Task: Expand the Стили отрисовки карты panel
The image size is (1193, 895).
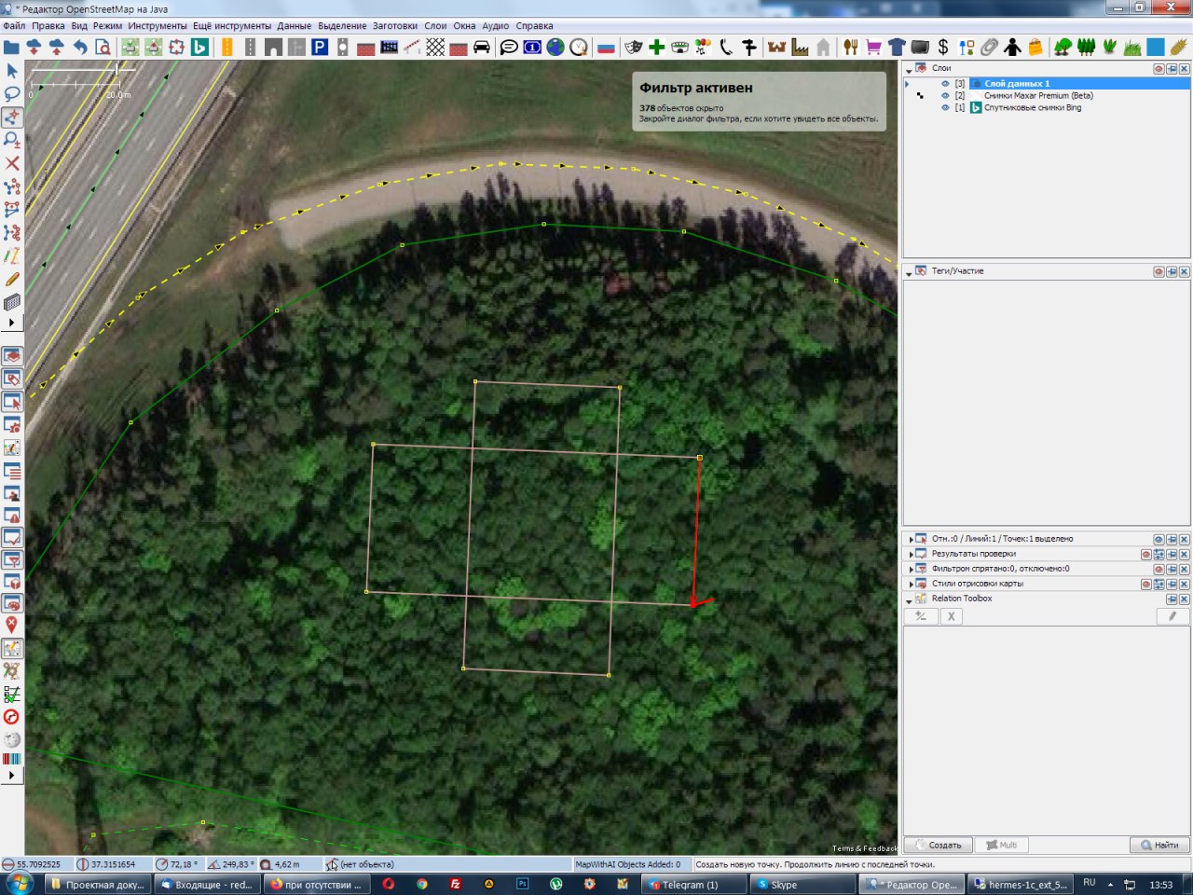Action: [911, 585]
